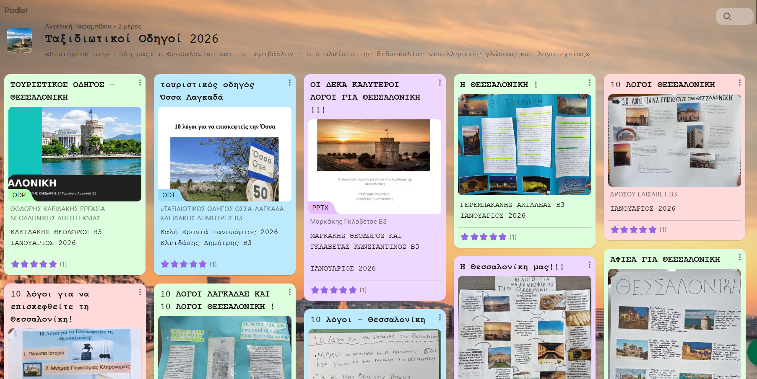Click author name Αγγελική Τσιραμπίδου
757x379 pixels.
pos(77,26)
